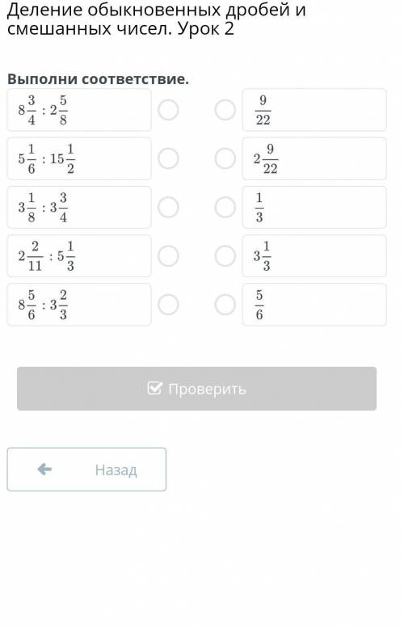Select radio button next to 3 1/8 : 3 3/4
Image resolution: width=404 pixels, height=628 pixels.
click(x=168, y=207)
